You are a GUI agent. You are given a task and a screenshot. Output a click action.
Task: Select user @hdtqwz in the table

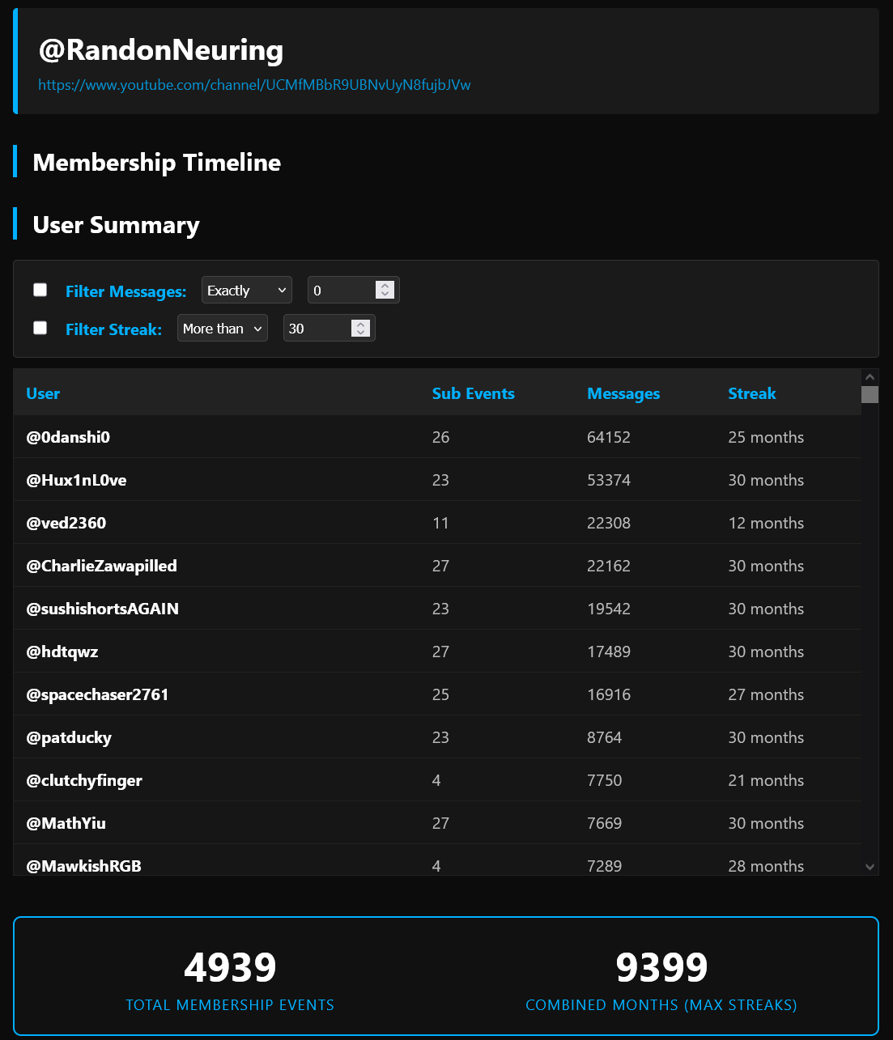62,652
